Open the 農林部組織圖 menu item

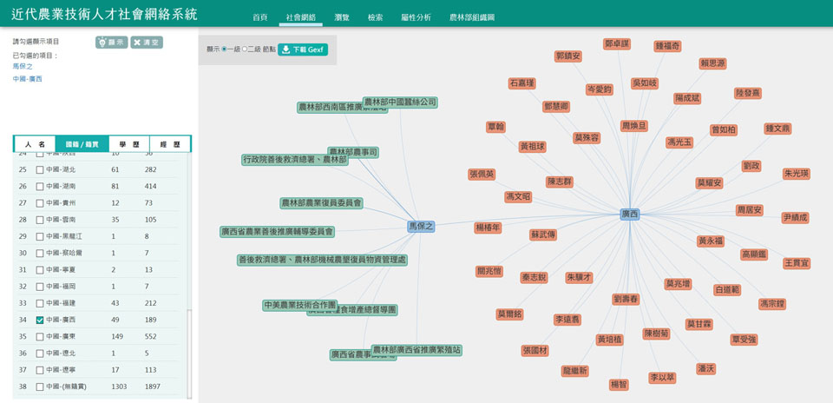472,17
